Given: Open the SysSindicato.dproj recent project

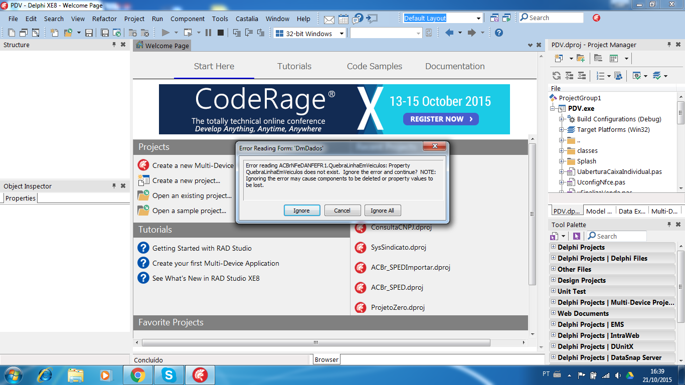Looking at the screenshot, I should (x=399, y=247).
